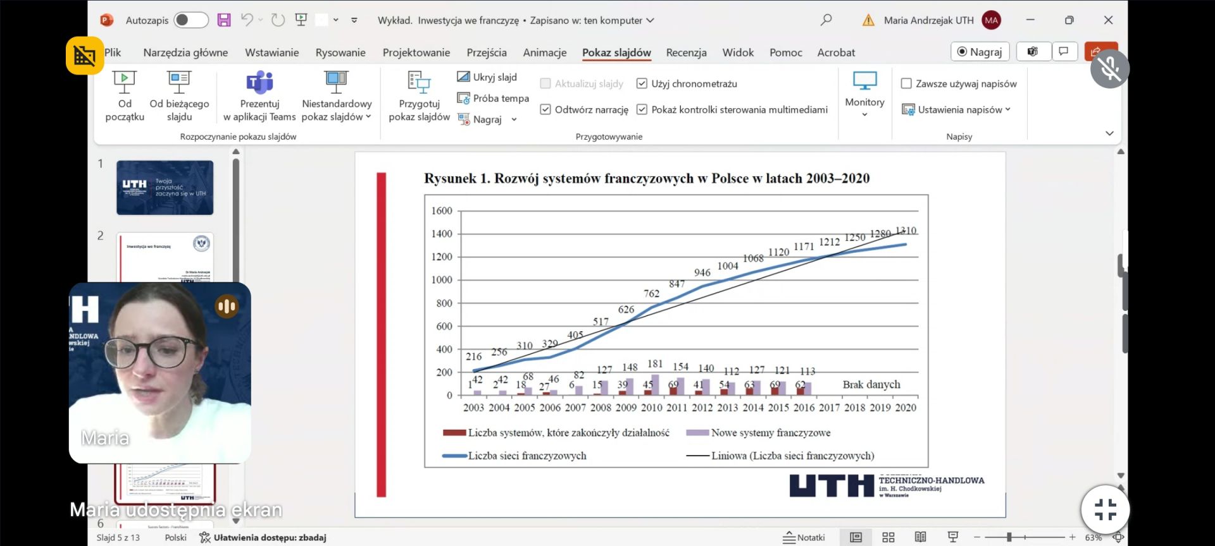Click the Nagraj icon in the Przygotowywanie group
This screenshot has height=546, width=1215.
click(x=464, y=119)
